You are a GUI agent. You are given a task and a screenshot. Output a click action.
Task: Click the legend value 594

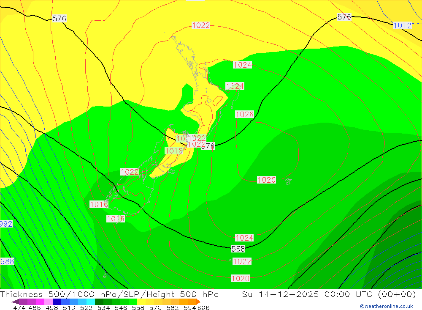coord(190,307)
